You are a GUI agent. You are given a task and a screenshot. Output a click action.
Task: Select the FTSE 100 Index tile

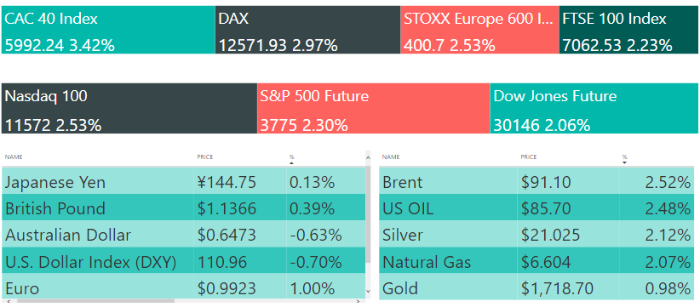pos(628,30)
